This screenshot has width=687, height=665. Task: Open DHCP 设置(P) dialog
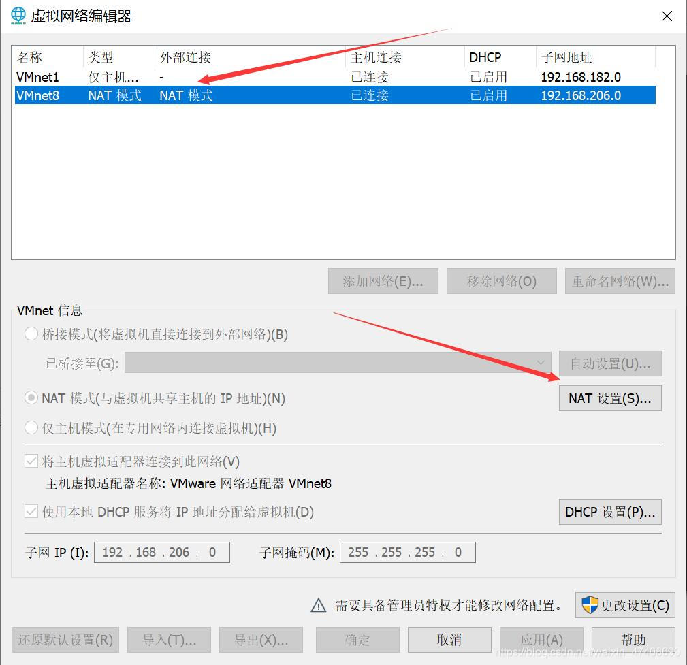(610, 512)
